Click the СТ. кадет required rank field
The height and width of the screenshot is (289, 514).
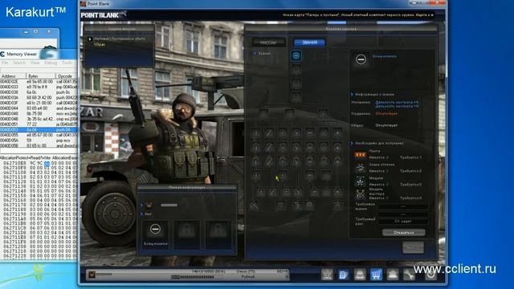[403, 222]
